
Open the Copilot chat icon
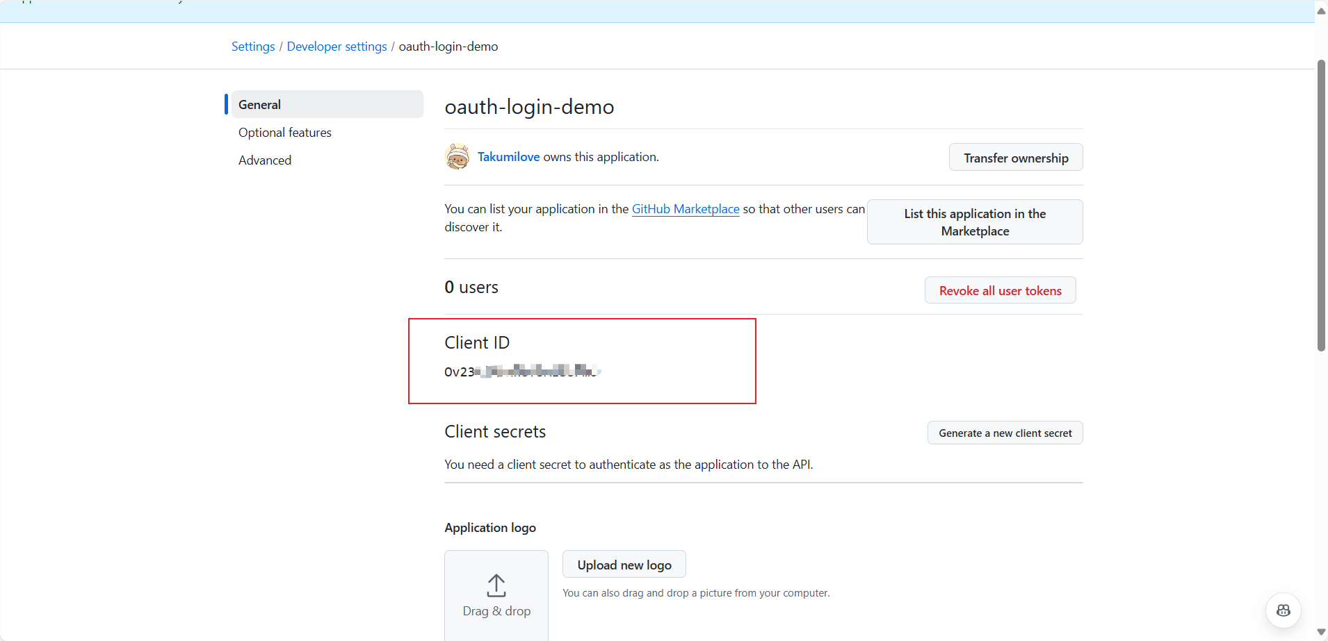click(1284, 610)
